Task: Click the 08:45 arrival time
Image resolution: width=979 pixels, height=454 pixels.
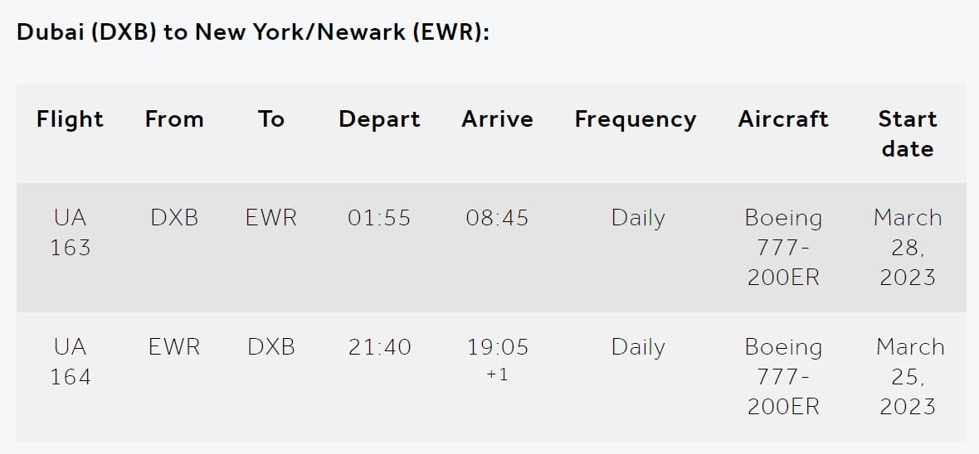Action: coord(497,219)
